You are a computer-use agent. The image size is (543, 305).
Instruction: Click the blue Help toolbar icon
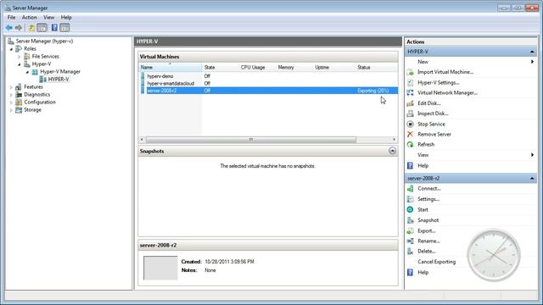click(54, 28)
